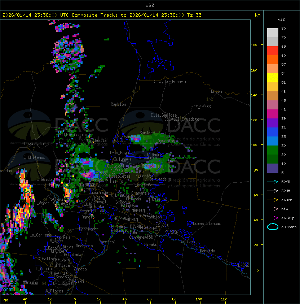This screenshot has height=304, width=300.
Task: Pick the red 60–65 dBZ swatch
Action: click(273, 51)
